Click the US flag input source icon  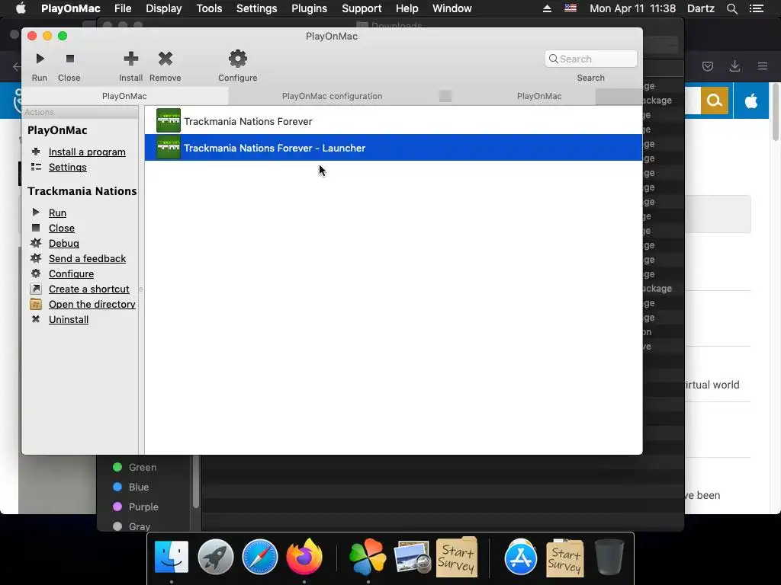click(x=570, y=8)
